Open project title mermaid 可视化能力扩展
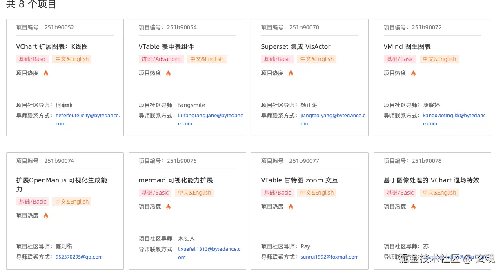 [x=176, y=180]
